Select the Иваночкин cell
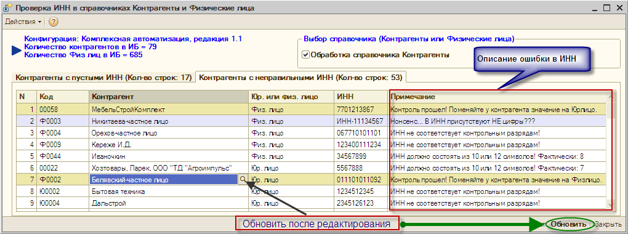 pos(169,156)
